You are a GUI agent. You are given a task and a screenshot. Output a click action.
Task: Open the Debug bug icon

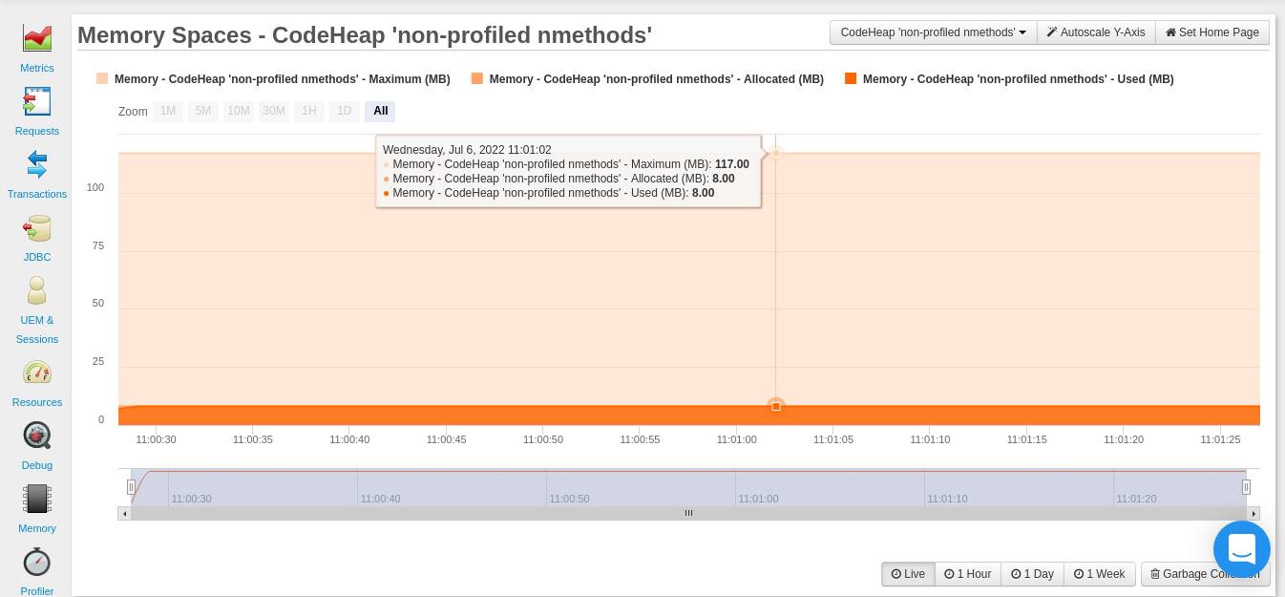[x=37, y=436]
